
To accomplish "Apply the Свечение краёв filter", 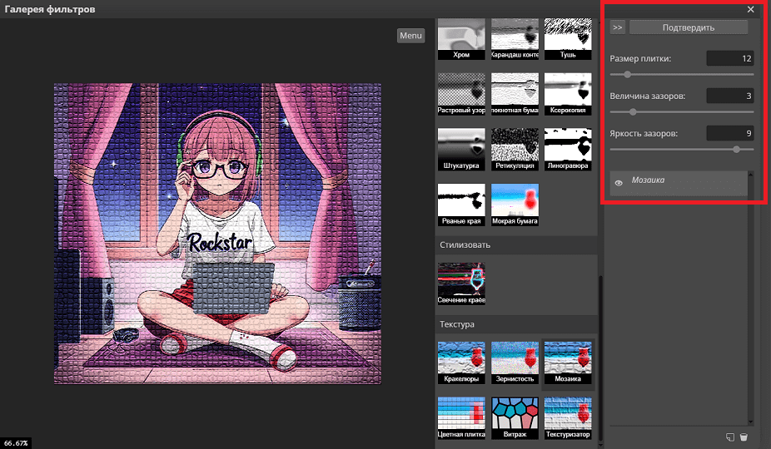I will pyautogui.click(x=461, y=284).
